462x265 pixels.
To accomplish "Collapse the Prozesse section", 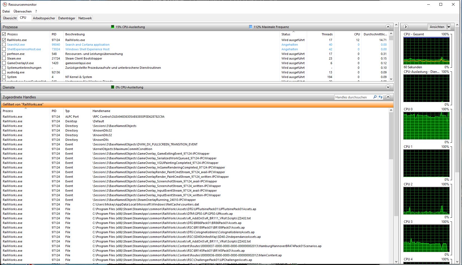I will [x=388, y=27].
